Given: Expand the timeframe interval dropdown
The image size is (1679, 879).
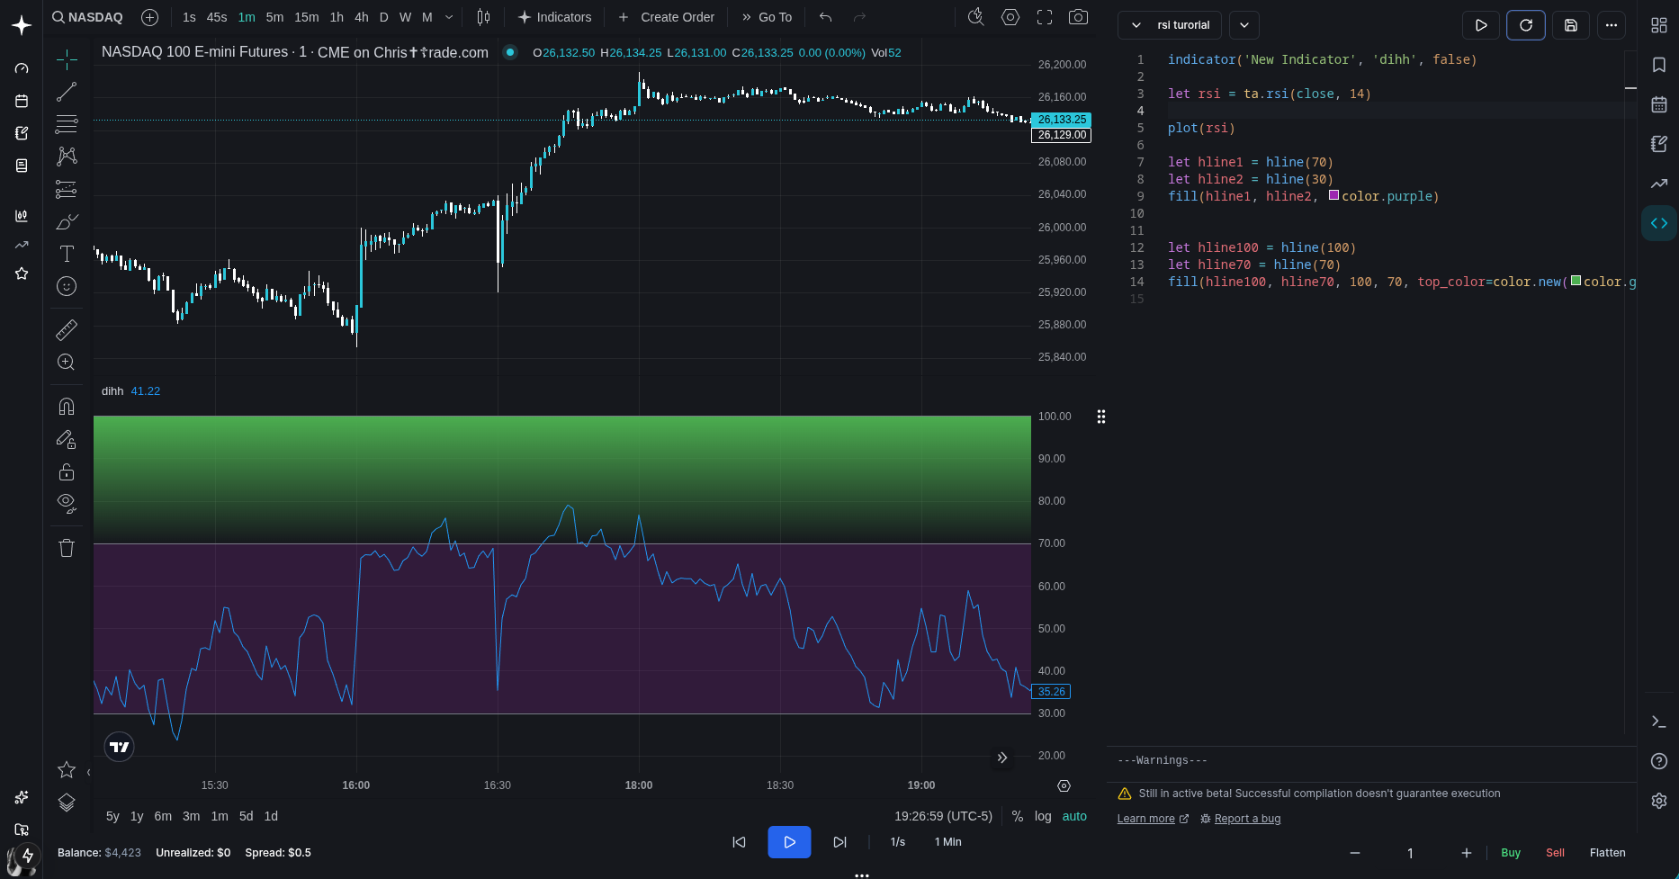Looking at the screenshot, I should click(x=449, y=17).
